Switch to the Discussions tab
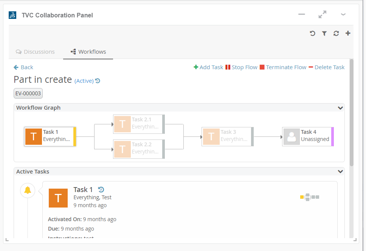 pyautogui.click(x=35, y=52)
